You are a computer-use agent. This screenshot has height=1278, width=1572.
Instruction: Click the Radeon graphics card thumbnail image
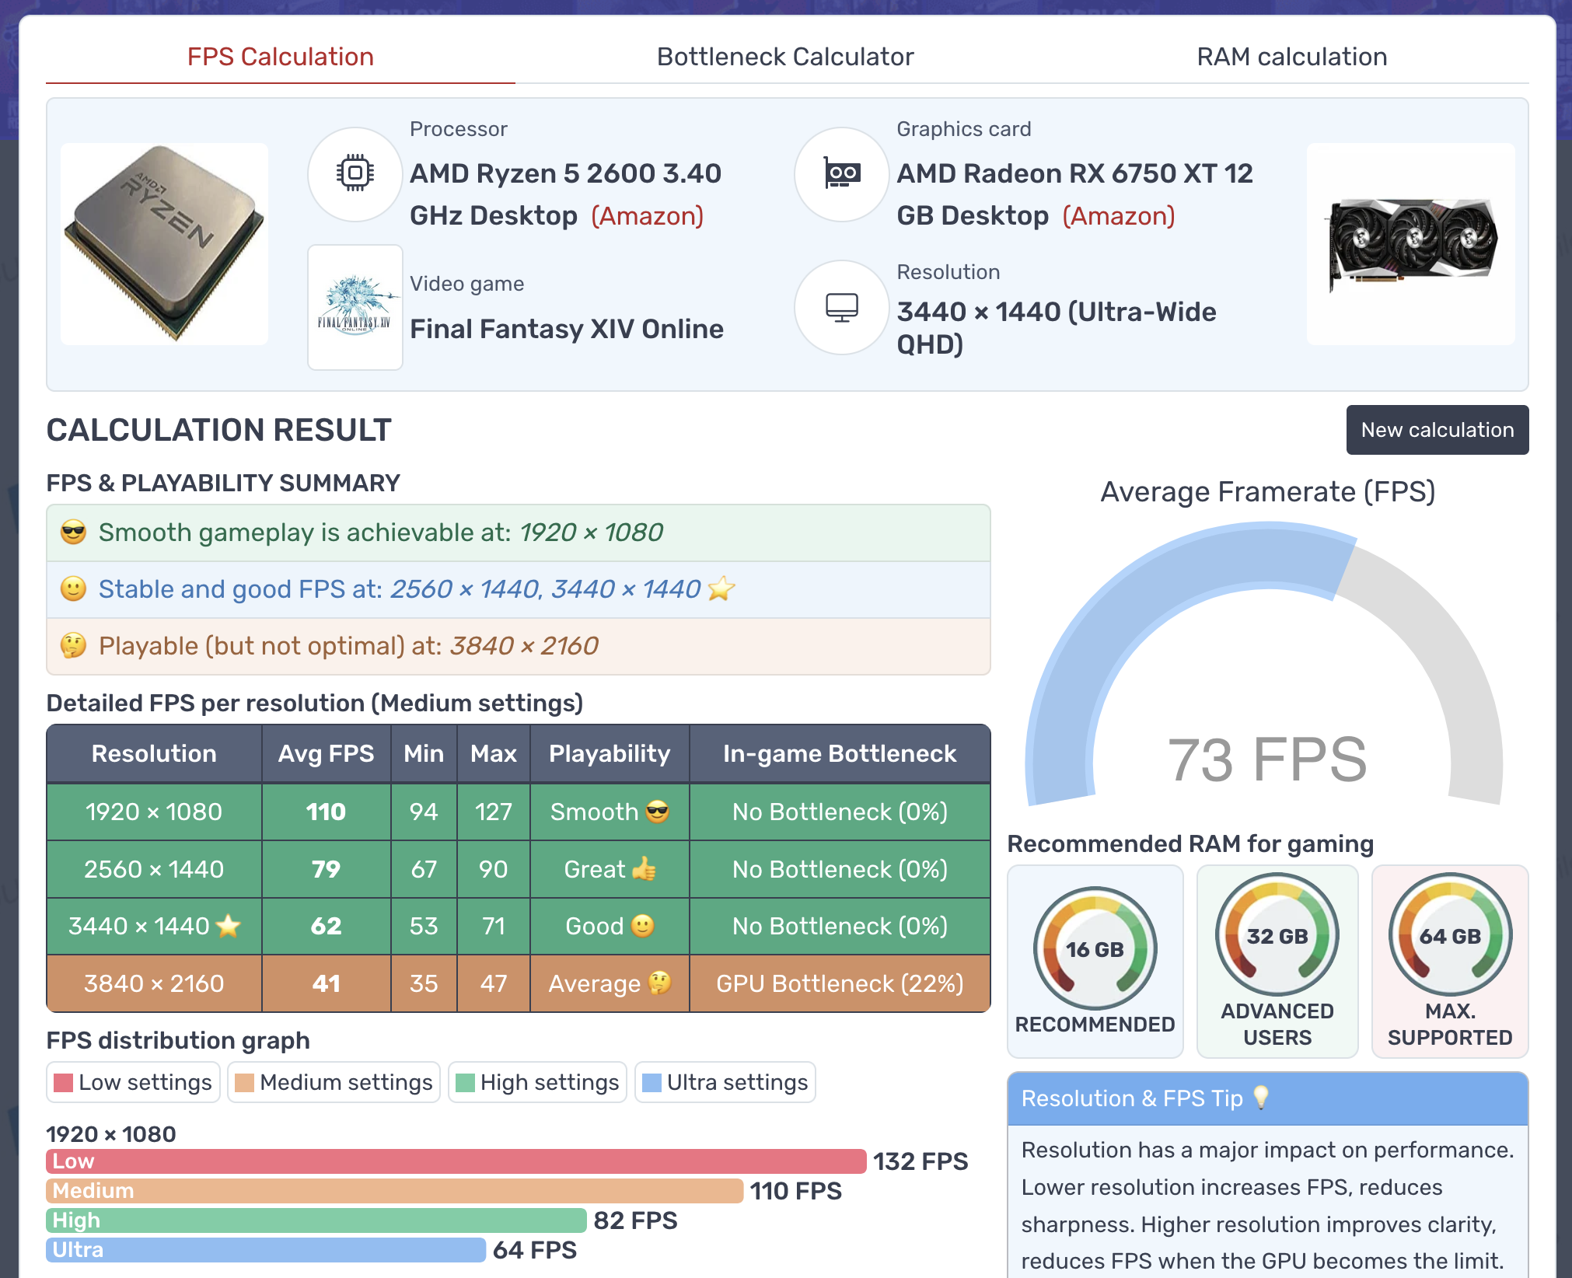click(x=1410, y=243)
